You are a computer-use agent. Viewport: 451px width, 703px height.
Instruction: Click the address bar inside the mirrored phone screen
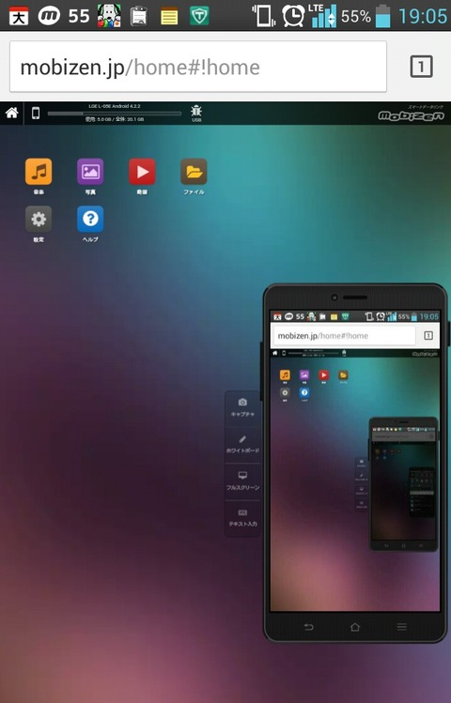click(x=343, y=335)
